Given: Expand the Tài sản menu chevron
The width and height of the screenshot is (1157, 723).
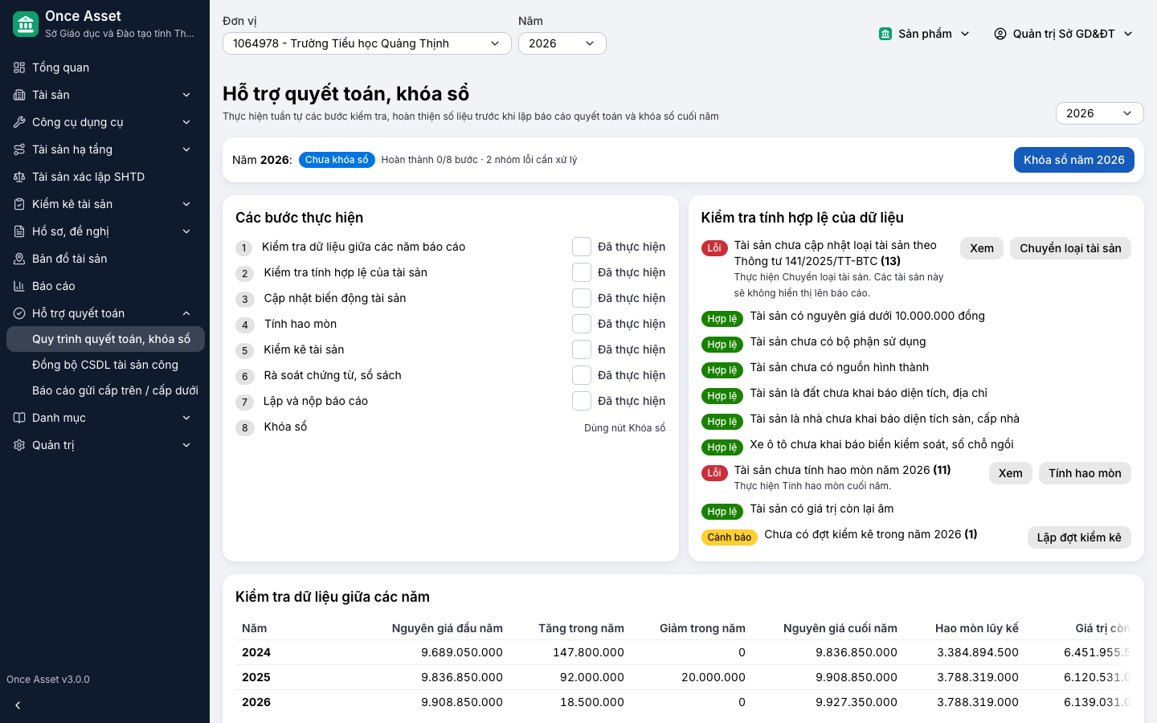Looking at the screenshot, I should (186, 95).
